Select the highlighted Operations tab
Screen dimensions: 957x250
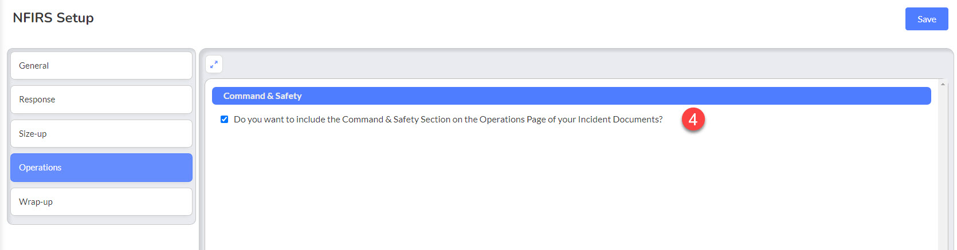coord(101,168)
